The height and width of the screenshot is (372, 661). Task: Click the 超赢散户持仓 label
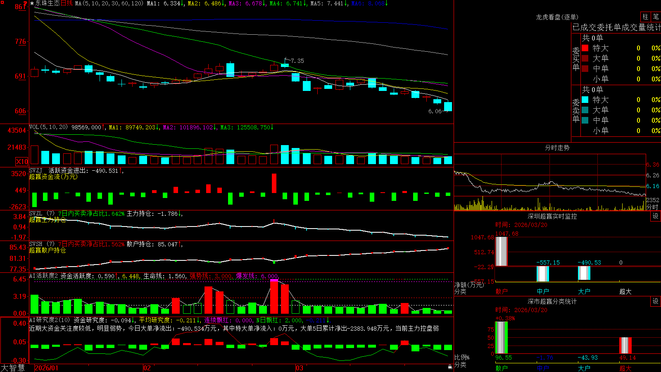48,250
